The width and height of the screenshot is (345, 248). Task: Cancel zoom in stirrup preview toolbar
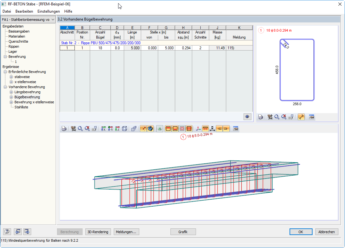point(284,117)
